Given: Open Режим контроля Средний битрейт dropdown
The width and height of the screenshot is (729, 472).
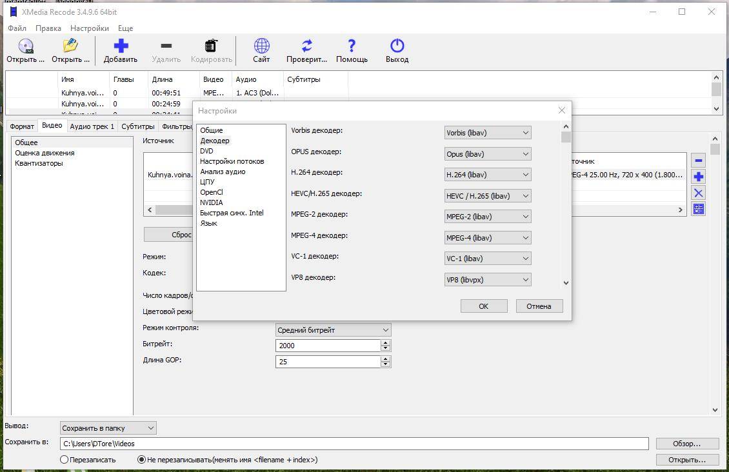Looking at the screenshot, I should tap(334, 330).
